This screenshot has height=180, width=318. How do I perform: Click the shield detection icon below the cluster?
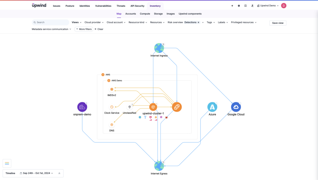click(151, 117)
